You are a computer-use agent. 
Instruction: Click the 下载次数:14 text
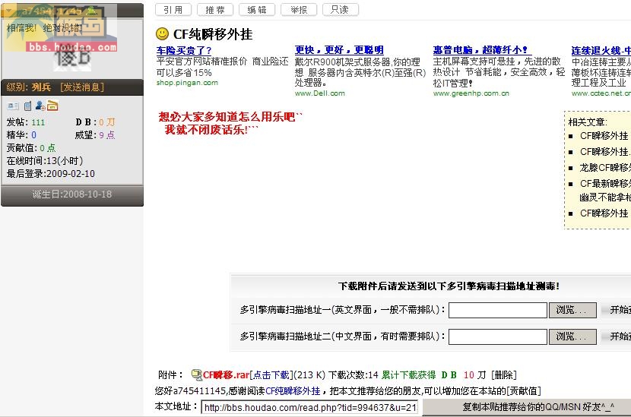coord(354,374)
